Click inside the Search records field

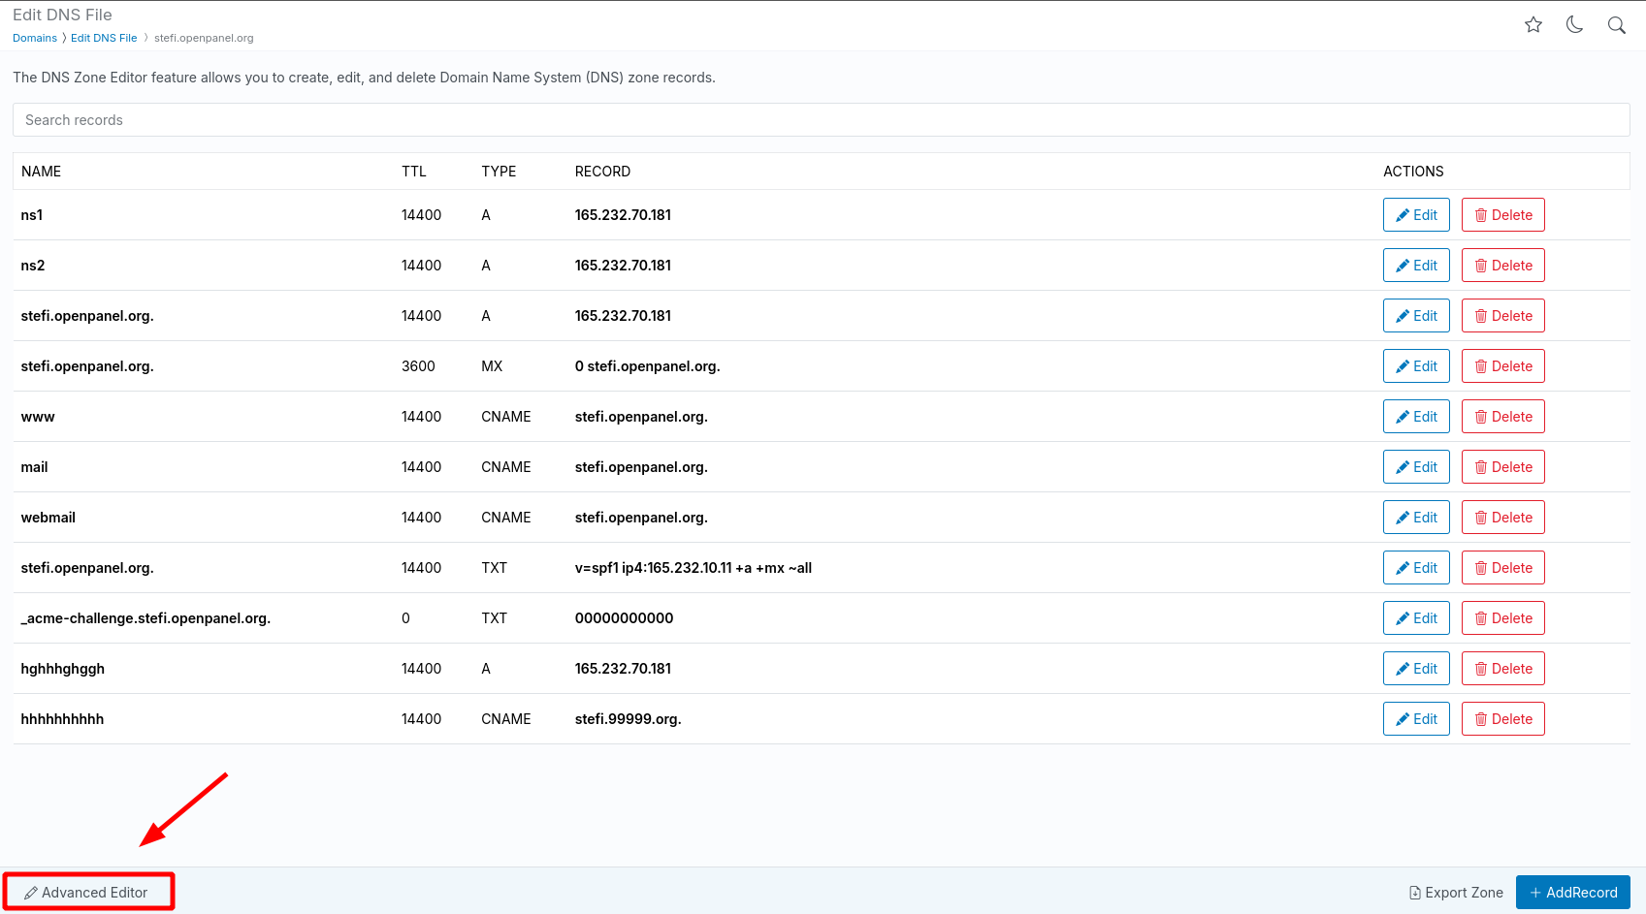pos(822,120)
